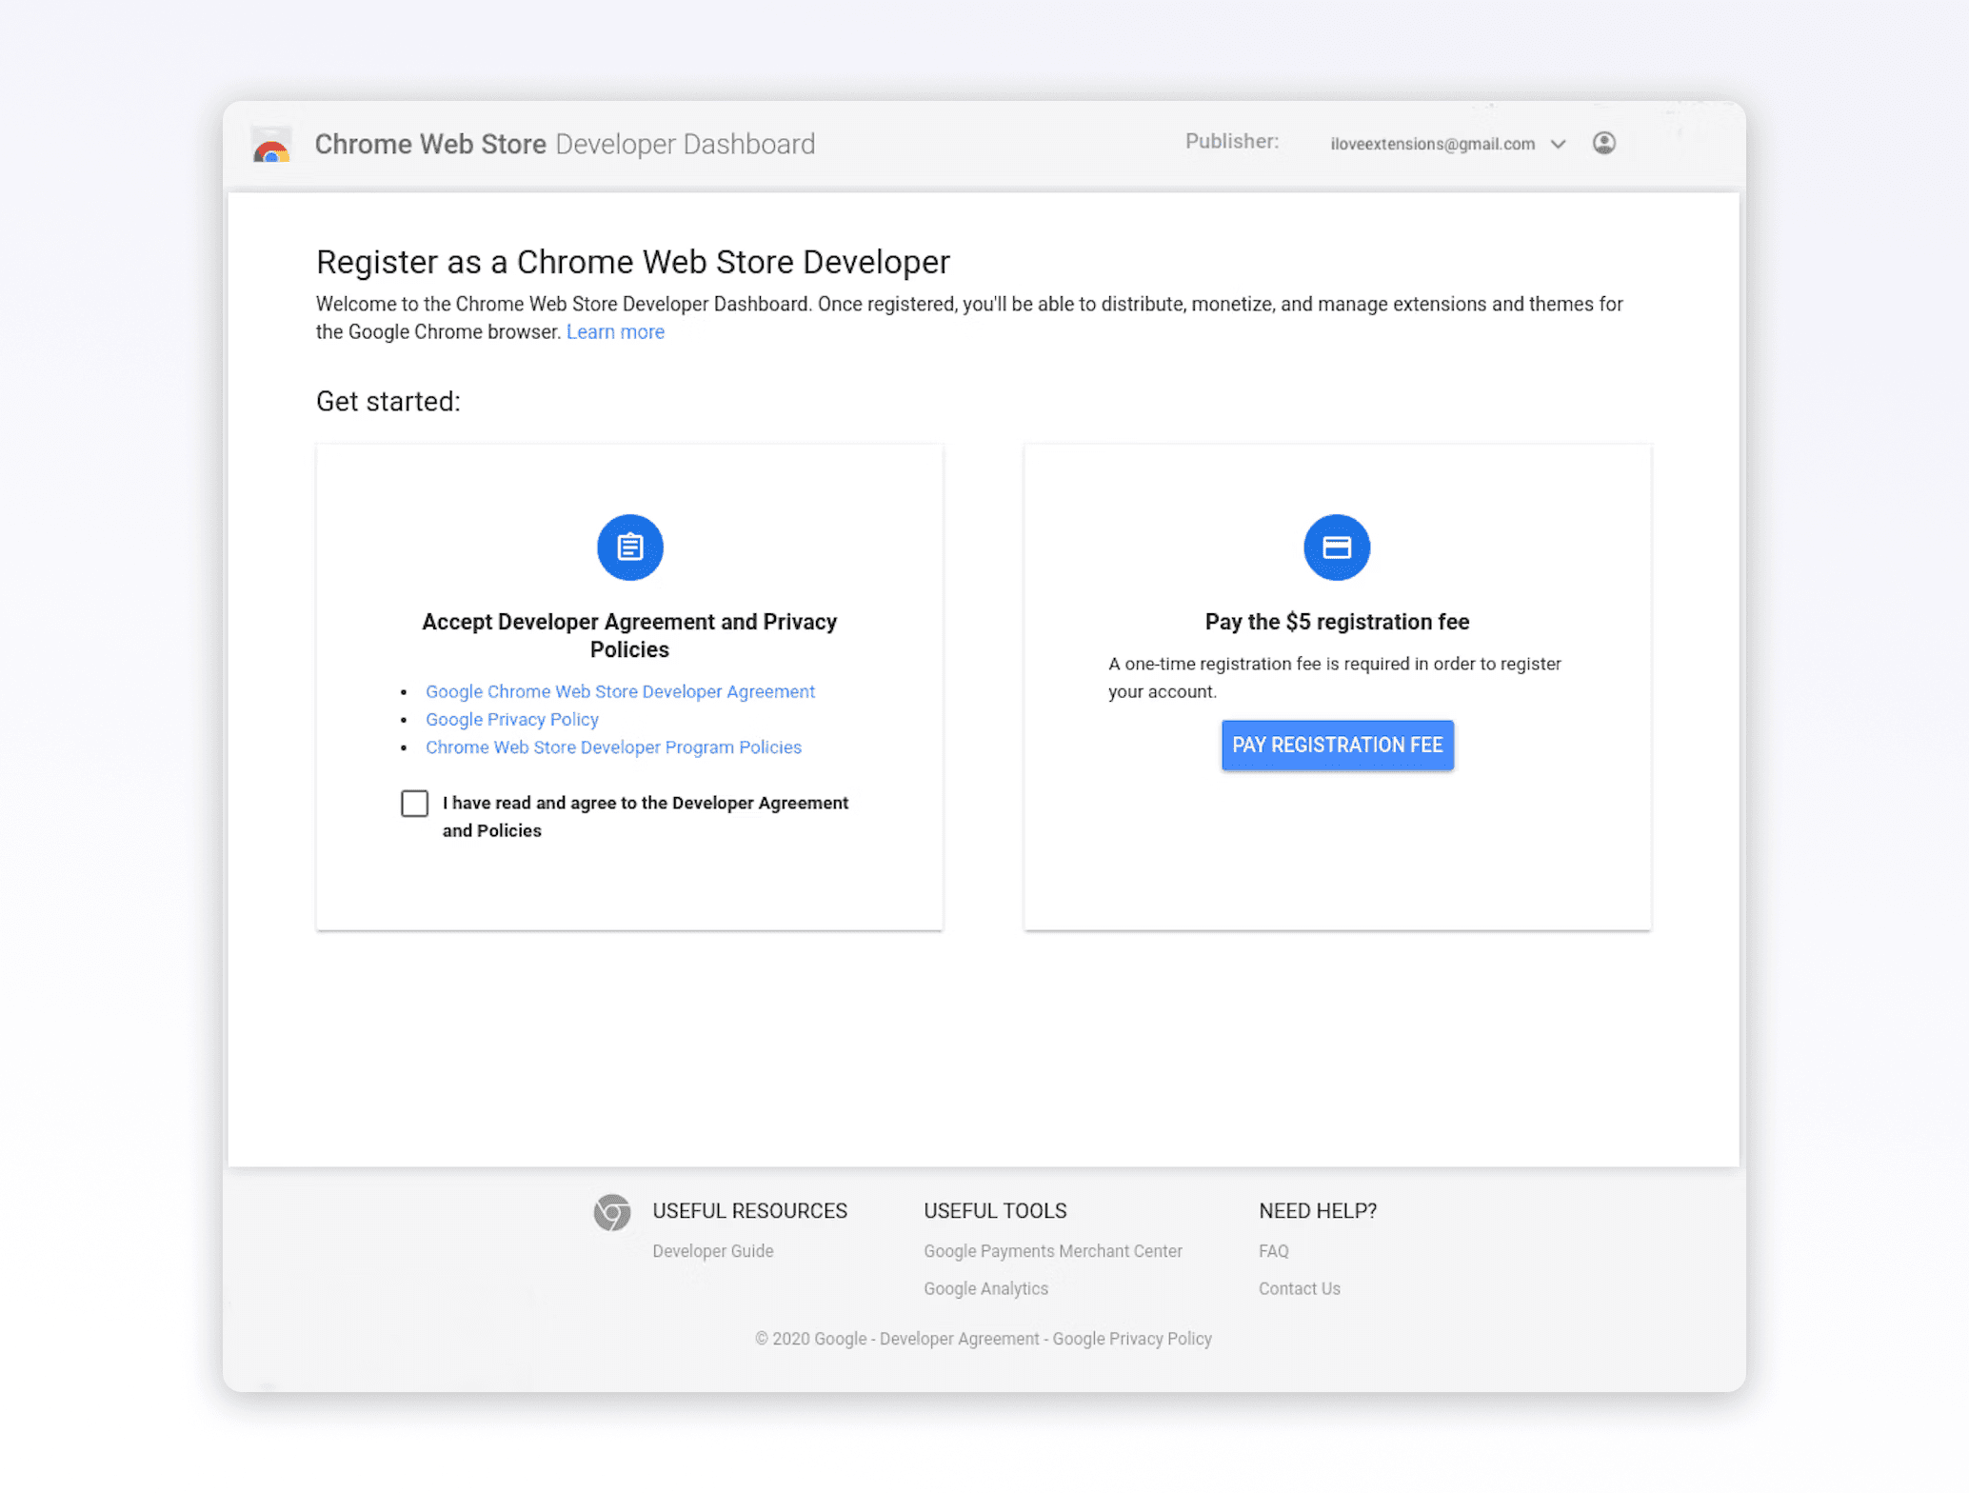Expand the publisher account dropdown chevron
Screen dimensions: 1969x1493
(x=1559, y=144)
